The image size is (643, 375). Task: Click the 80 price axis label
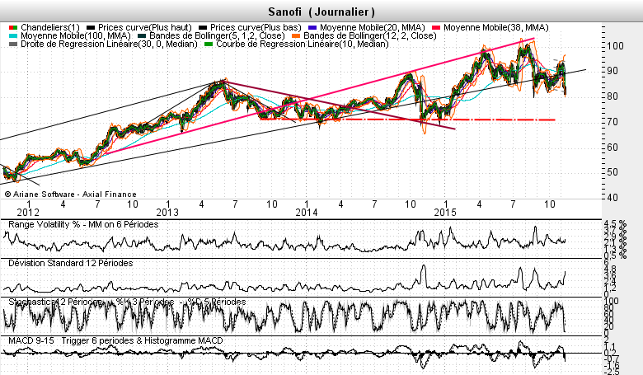[x=612, y=96]
